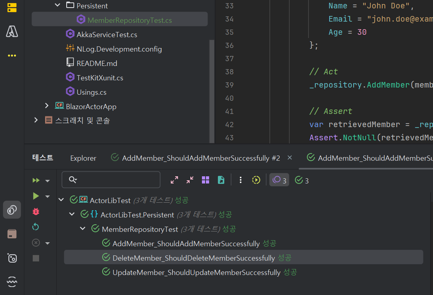
Task: Debug selected unit tests with bug icon
Action: tap(36, 211)
